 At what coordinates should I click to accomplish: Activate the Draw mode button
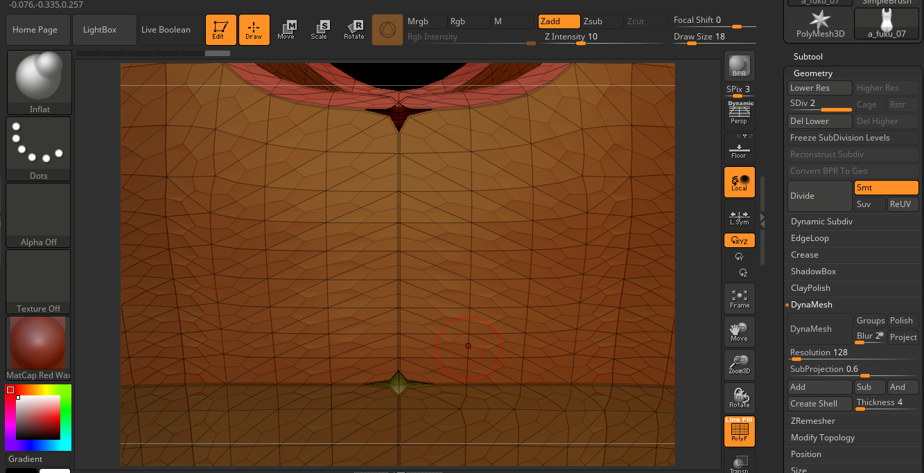pyautogui.click(x=254, y=30)
